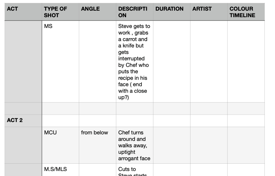The height and width of the screenshot is (176, 275).
Task: Click the COLOUR TIMELINE header cell
Action: [x=246, y=12]
